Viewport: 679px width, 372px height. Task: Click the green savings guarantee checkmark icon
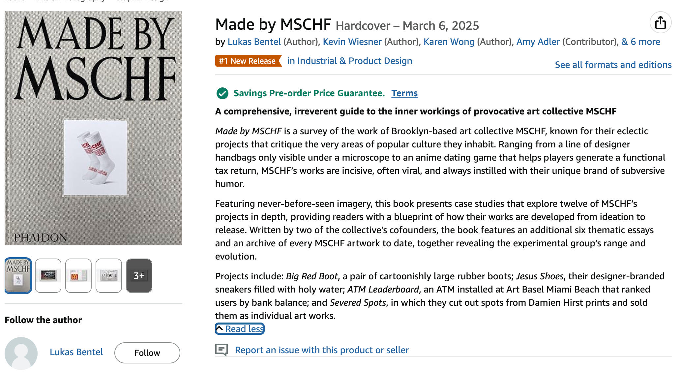(222, 93)
